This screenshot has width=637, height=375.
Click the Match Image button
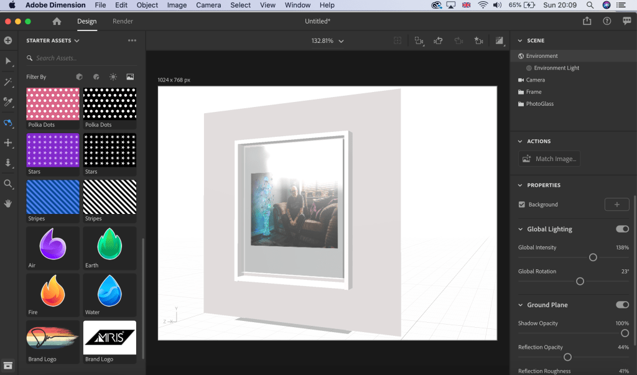(x=549, y=159)
